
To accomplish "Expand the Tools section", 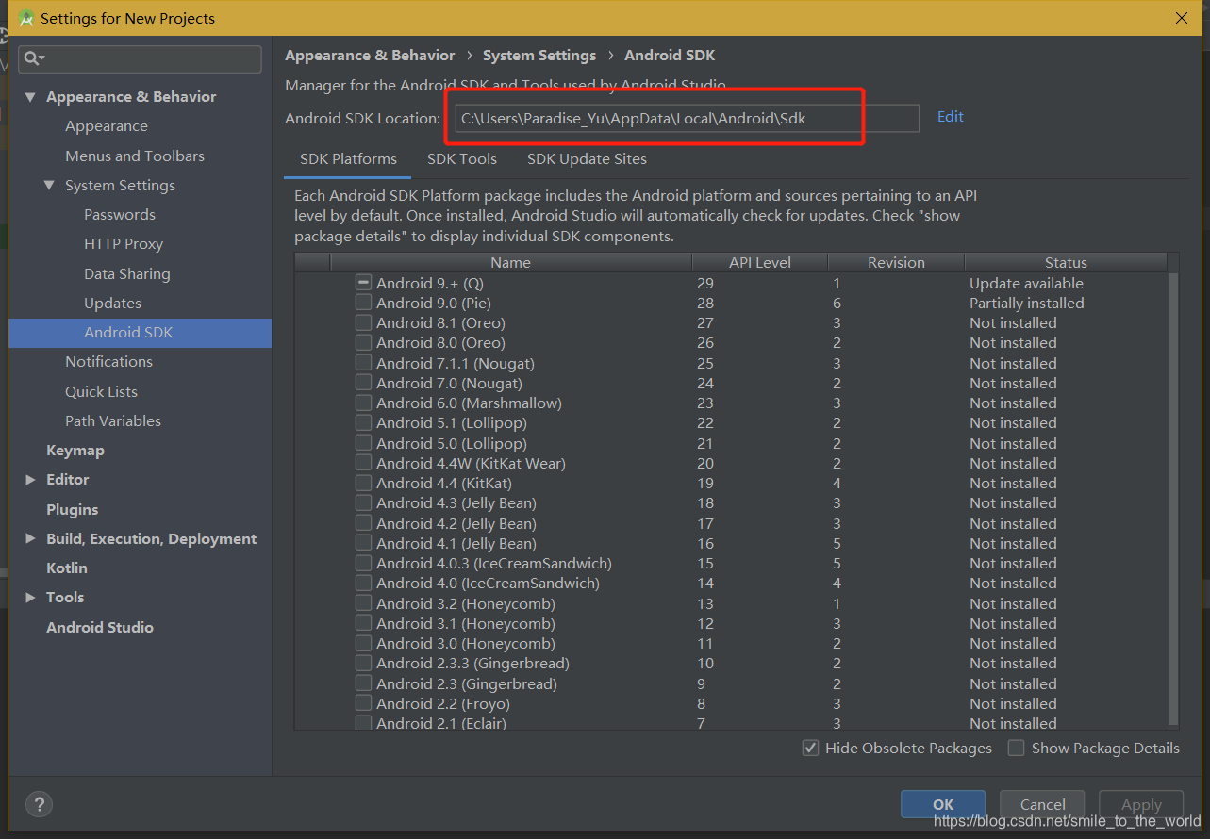I will pyautogui.click(x=30, y=598).
